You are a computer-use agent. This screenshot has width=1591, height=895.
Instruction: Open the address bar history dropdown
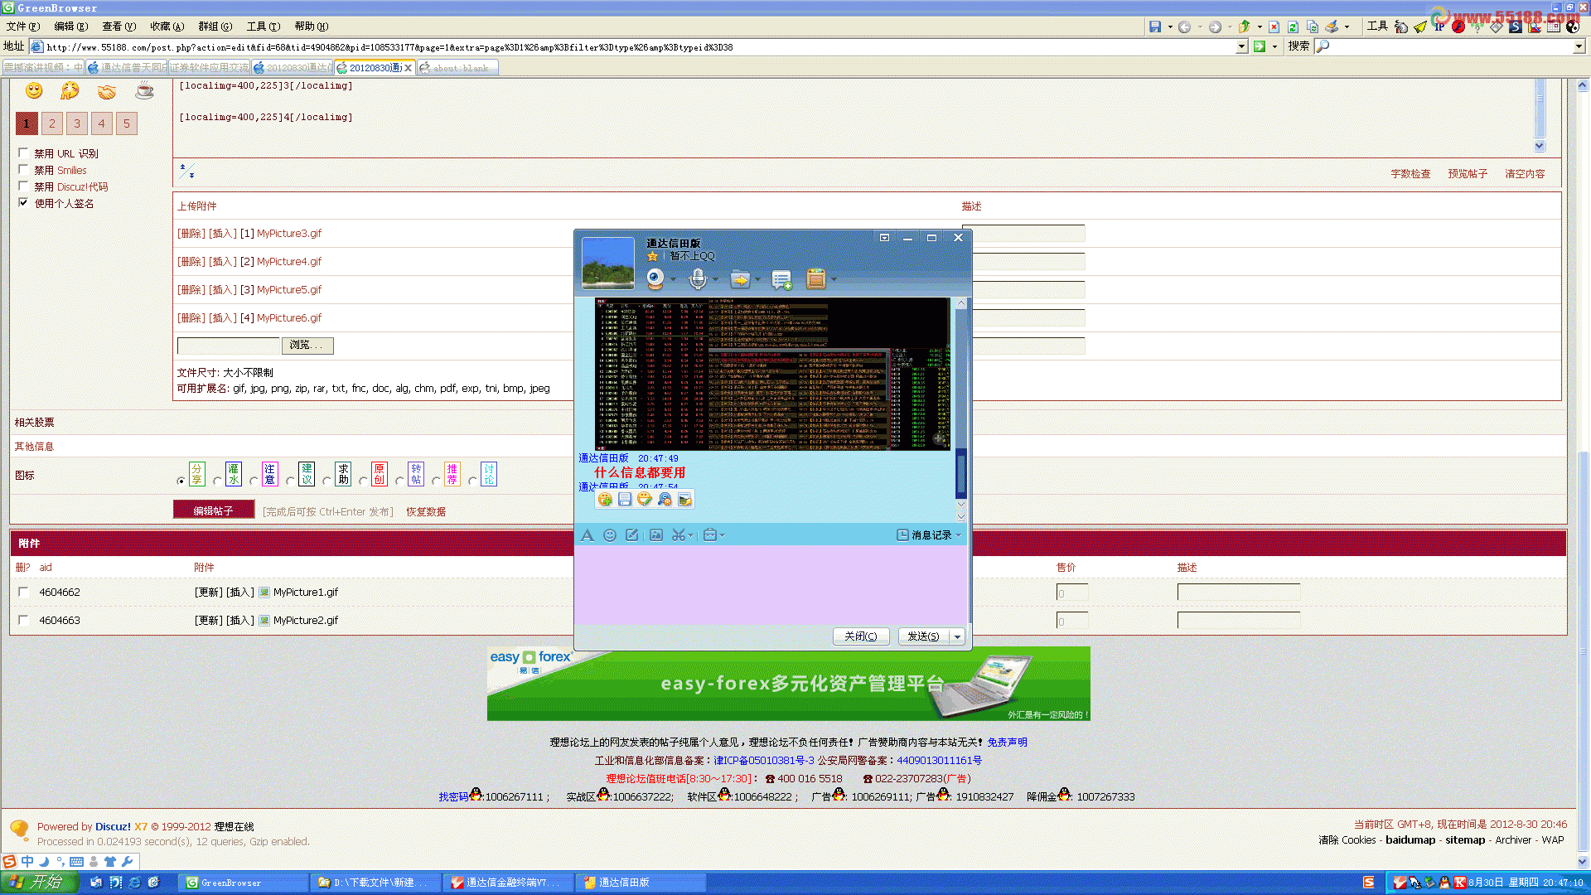point(1241,47)
